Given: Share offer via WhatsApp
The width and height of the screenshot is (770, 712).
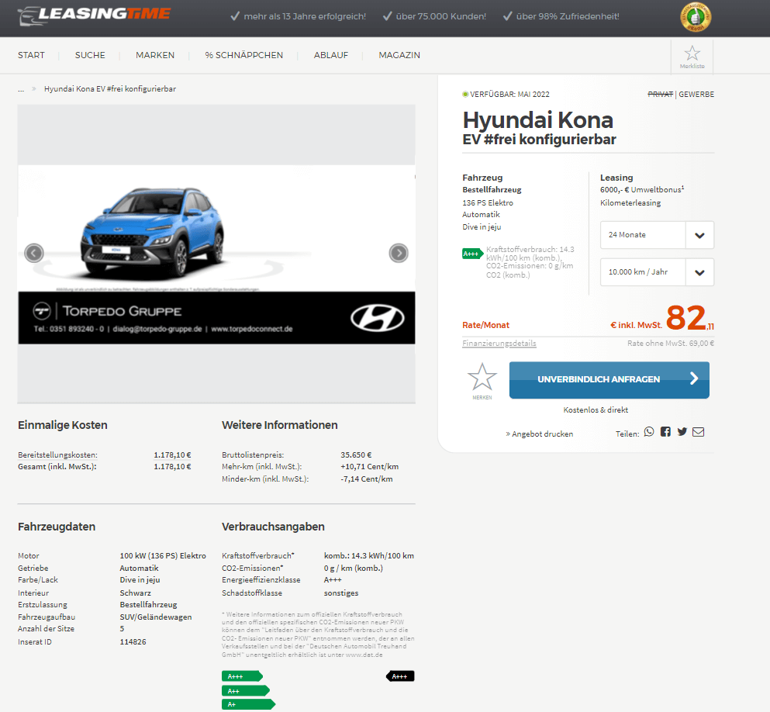Looking at the screenshot, I should tap(649, 432).
